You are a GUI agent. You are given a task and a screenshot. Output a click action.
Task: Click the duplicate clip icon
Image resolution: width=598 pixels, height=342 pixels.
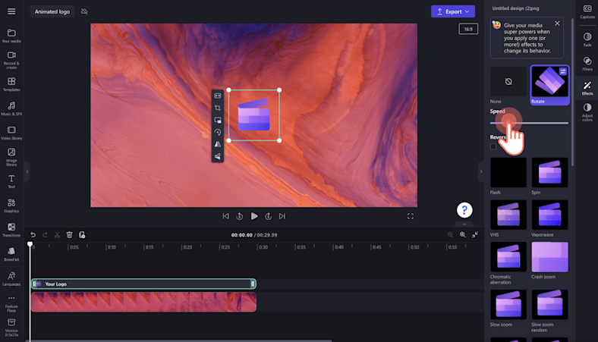coord(82,235)
